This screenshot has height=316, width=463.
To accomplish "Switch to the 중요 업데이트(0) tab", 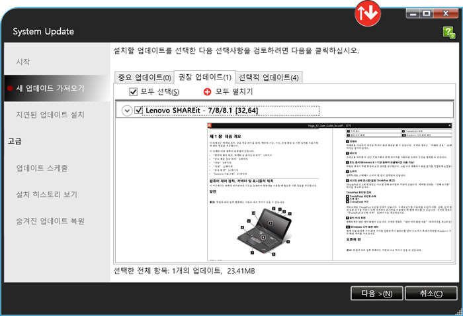I will (144, 78).
